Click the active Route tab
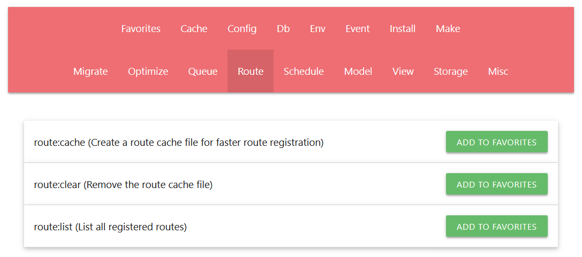 click(x=251, y=72)
